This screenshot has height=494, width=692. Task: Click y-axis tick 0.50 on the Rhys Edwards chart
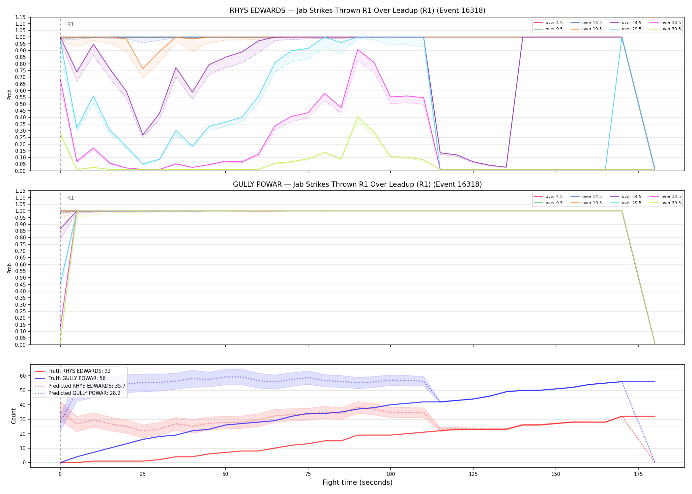[20, 104]
